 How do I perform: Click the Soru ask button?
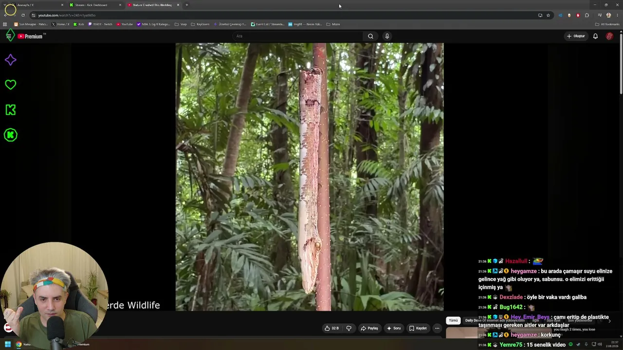pyautogui.click(x=393, y=328)
